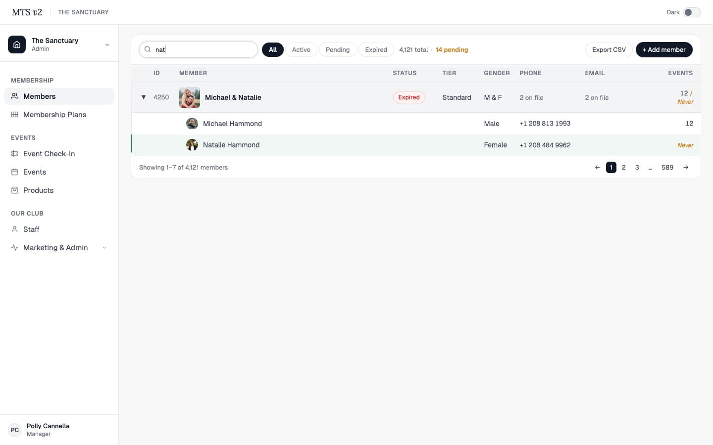Switch to the Expired filter tab
The height and width of the screenshot is (445, 713).
[376, 50]
